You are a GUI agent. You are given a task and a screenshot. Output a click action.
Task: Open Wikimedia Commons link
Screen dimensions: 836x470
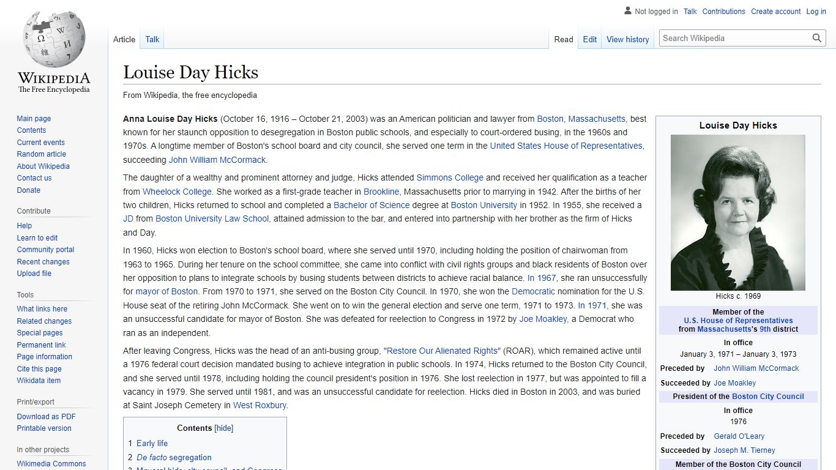(51, 464)
